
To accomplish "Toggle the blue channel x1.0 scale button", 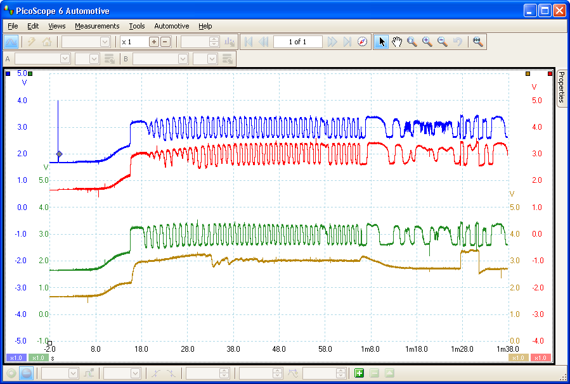I will tap(15, 357).
